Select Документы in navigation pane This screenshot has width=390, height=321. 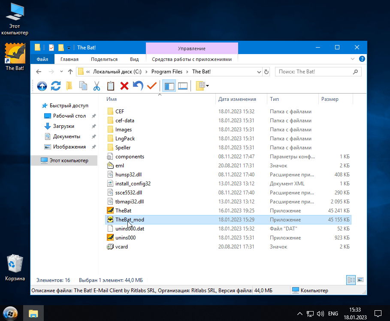tap(67, 136)
